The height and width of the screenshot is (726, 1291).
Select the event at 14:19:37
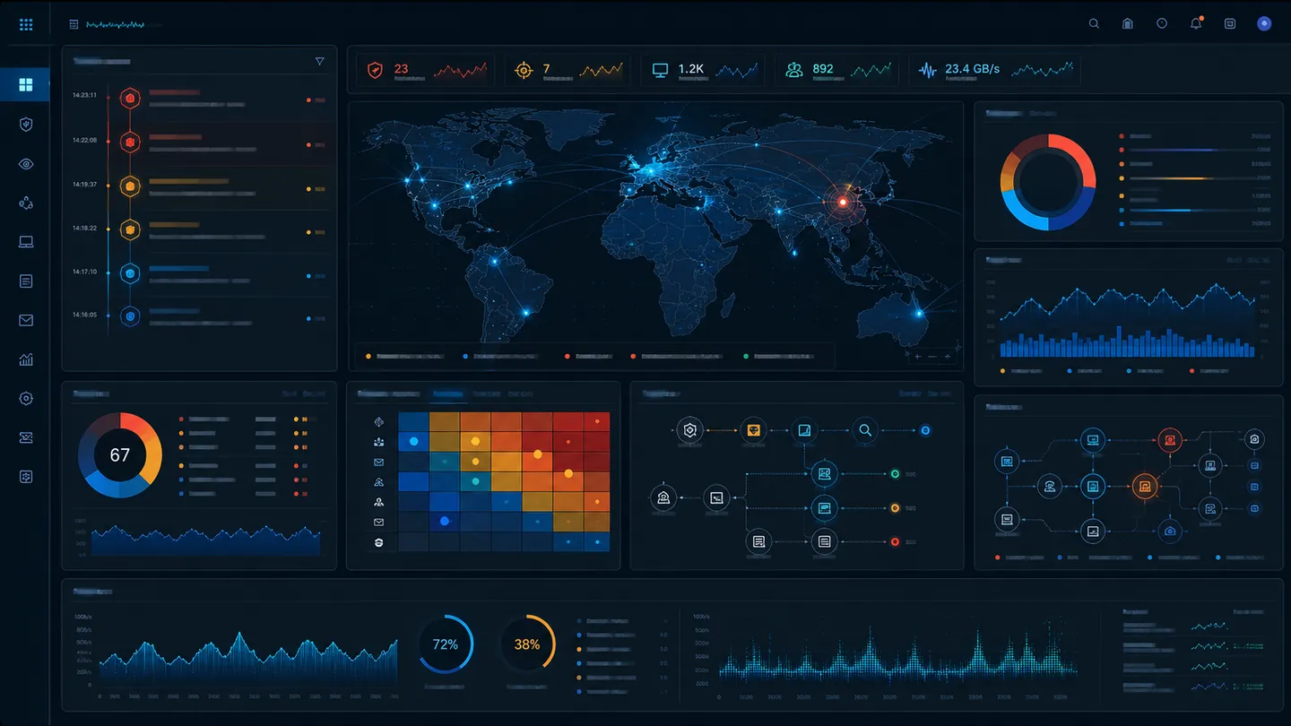click(x=199, y=186)
